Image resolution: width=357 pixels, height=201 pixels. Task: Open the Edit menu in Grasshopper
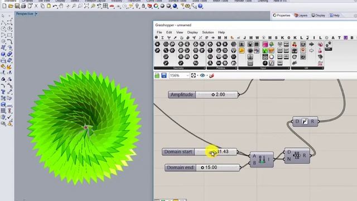click(169, 32)
